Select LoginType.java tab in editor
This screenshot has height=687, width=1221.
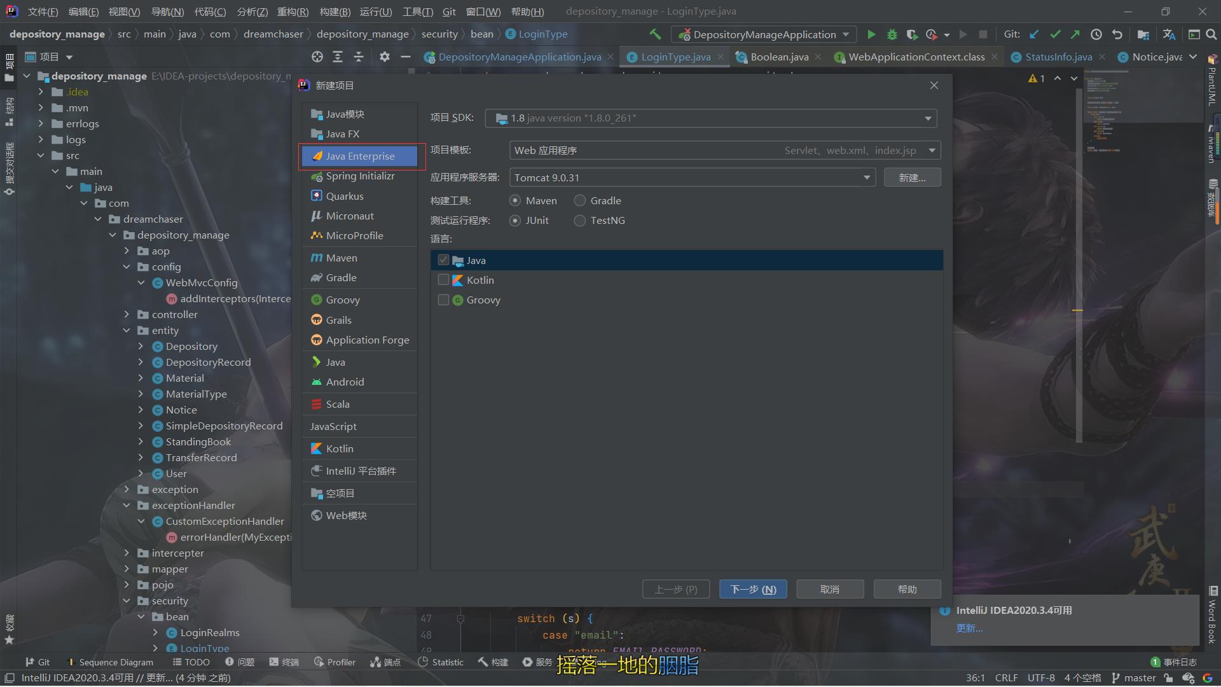coord(675,56)
